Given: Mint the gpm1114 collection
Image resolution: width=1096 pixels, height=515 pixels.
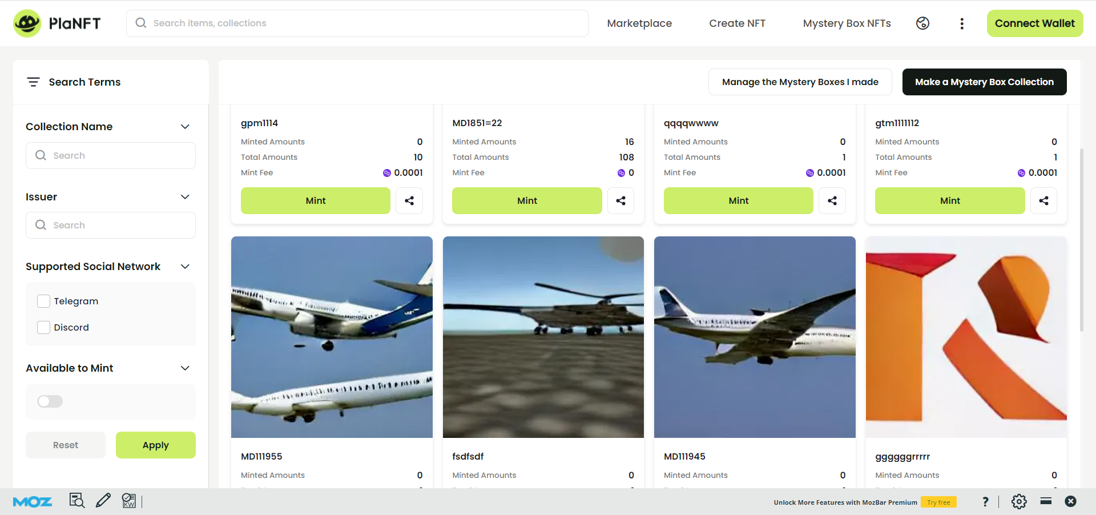Looking at the screenshot, I should tap(316, 200).
